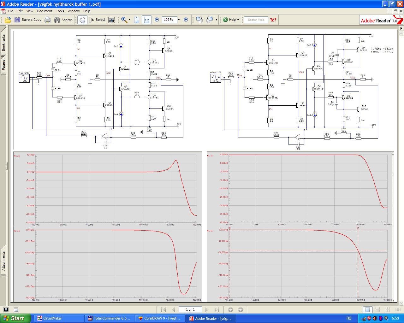Open the Document menu
This screenshot has width=404, height=323.
pos(45,11)
